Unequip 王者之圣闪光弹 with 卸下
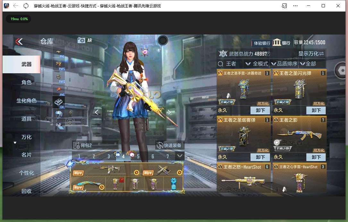 point(316,110)
